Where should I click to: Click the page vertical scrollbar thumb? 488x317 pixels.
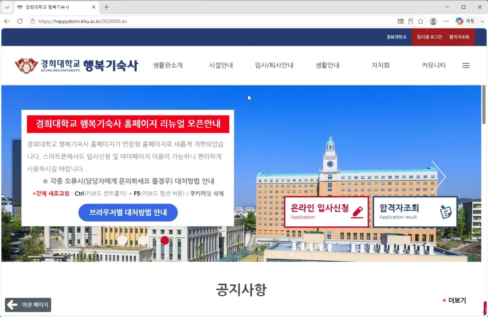coord(484,105)
